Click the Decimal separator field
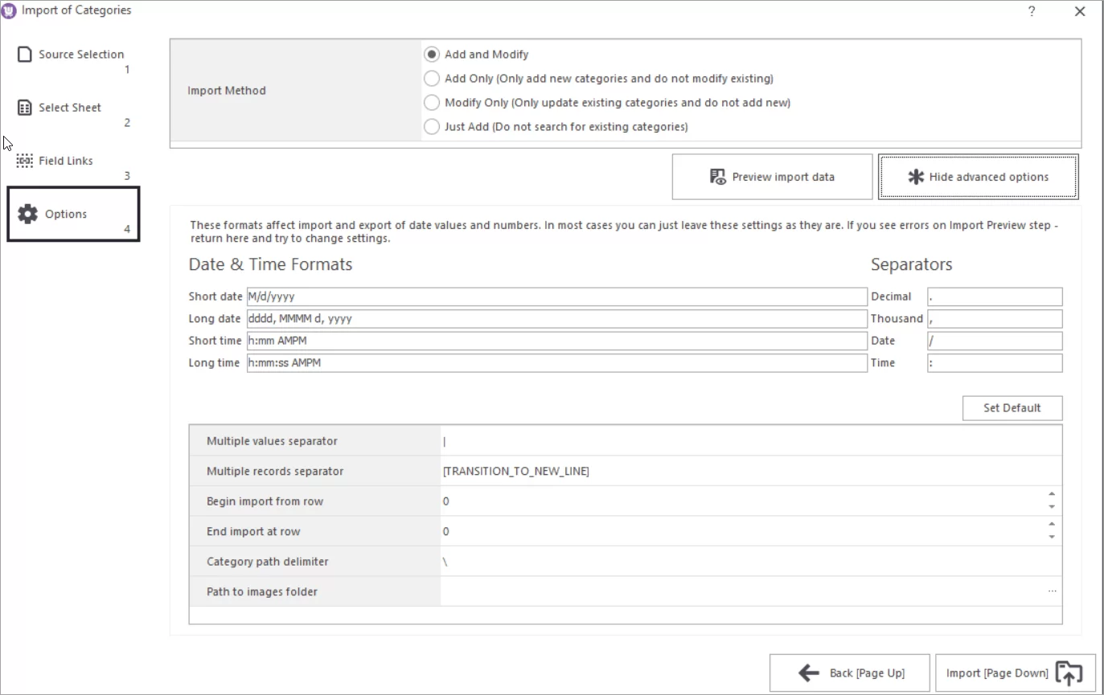The width and height of the screenshot is (1104, 695). click(x=994, y=296)
